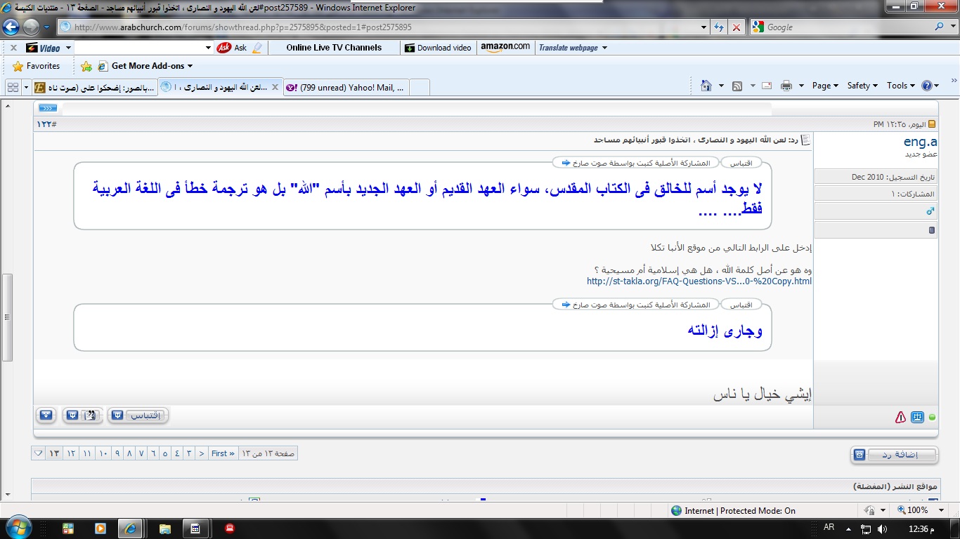This screenshot has width=960, height=539.
Task: Click the Ask toolbar logo
Action: [x=224, y=48]
